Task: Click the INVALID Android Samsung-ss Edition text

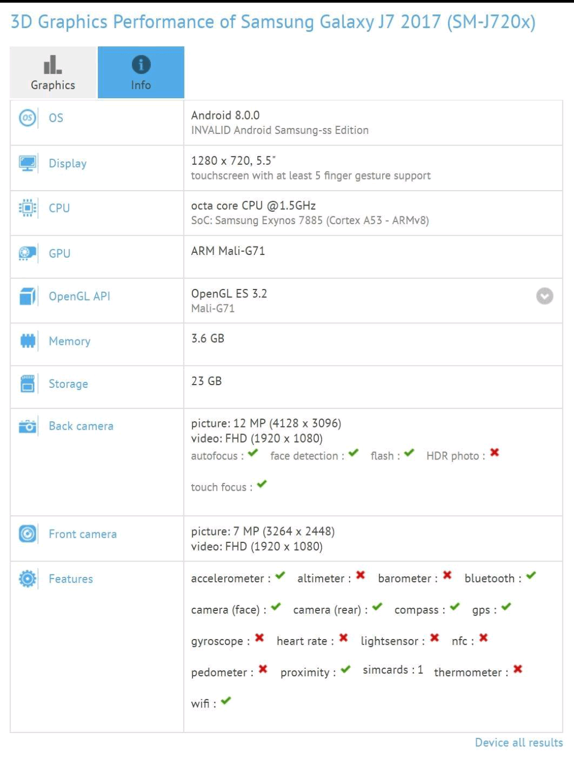Action: 280,130
